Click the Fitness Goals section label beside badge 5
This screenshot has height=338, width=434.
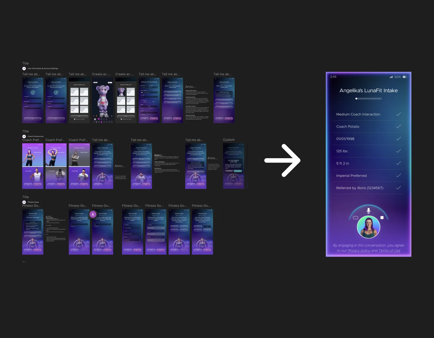(x=33, y=202)
